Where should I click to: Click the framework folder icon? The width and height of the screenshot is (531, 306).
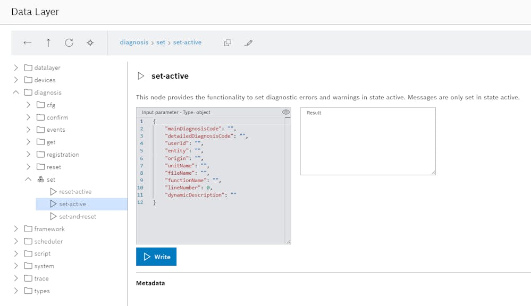pos(28,229)
